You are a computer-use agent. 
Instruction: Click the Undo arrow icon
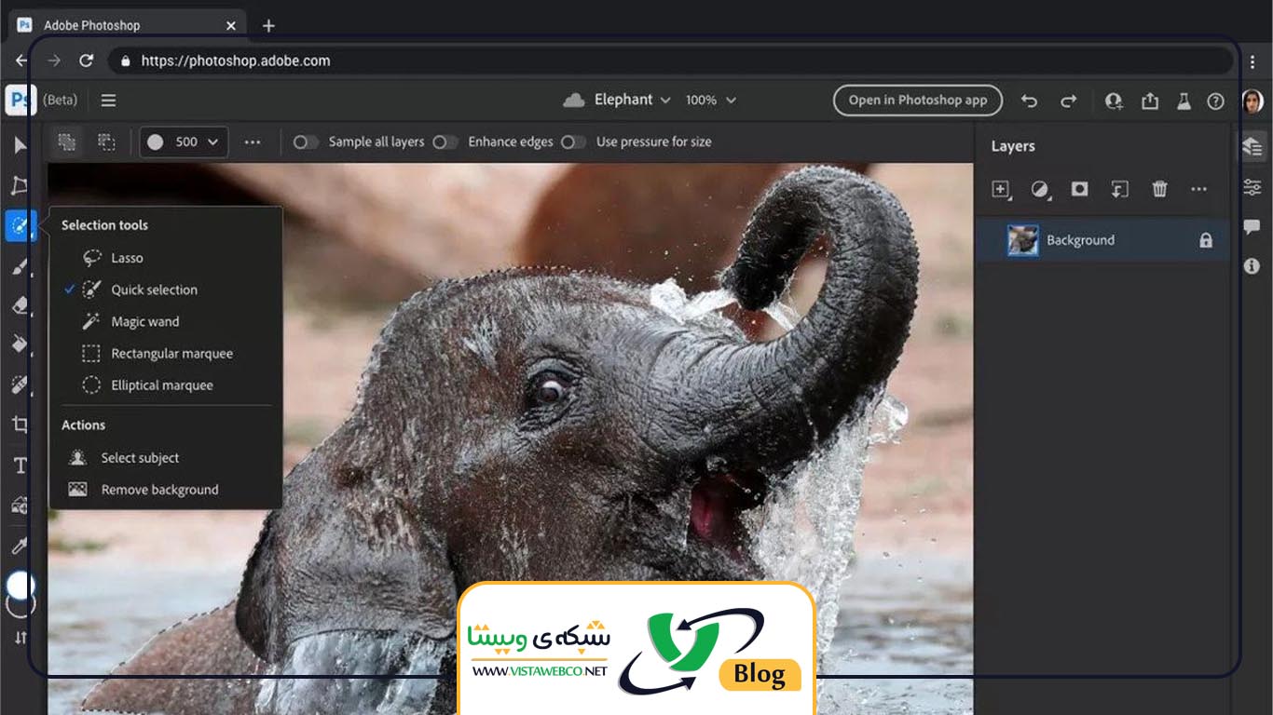pos(1029,101)
